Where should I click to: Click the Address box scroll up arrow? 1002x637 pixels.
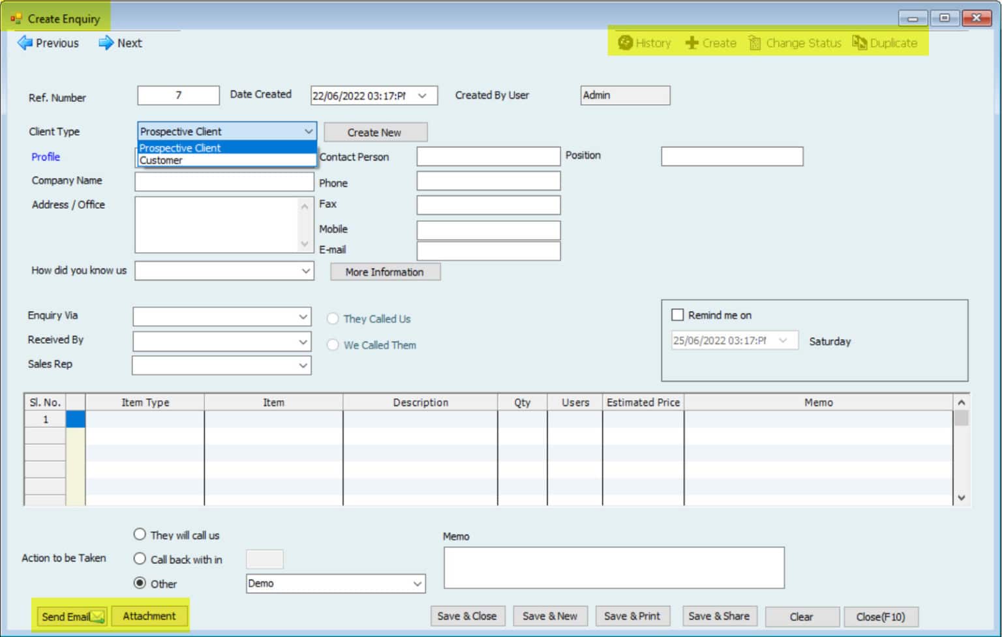[x=305, y=206]
